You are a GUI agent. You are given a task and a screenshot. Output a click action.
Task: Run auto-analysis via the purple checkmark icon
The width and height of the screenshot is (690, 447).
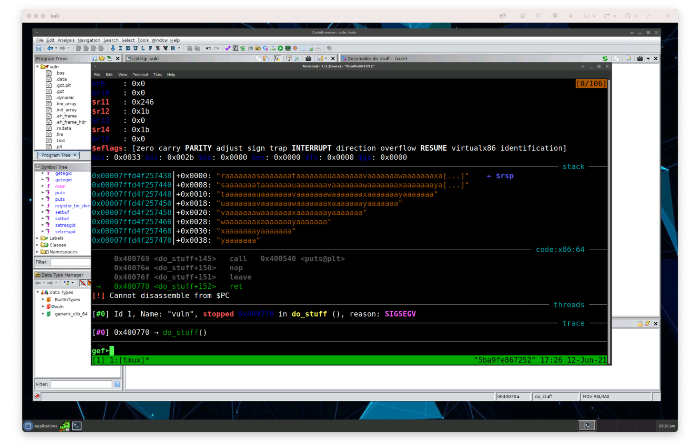(227, 48)
